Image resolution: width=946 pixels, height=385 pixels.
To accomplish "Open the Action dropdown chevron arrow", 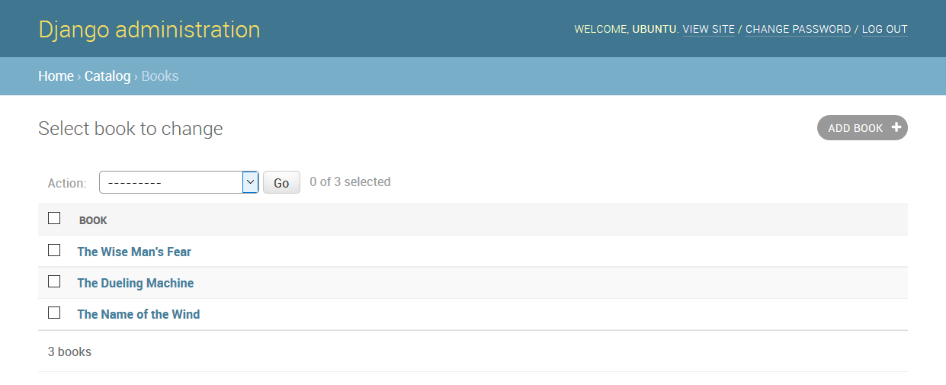I will 250,182.
